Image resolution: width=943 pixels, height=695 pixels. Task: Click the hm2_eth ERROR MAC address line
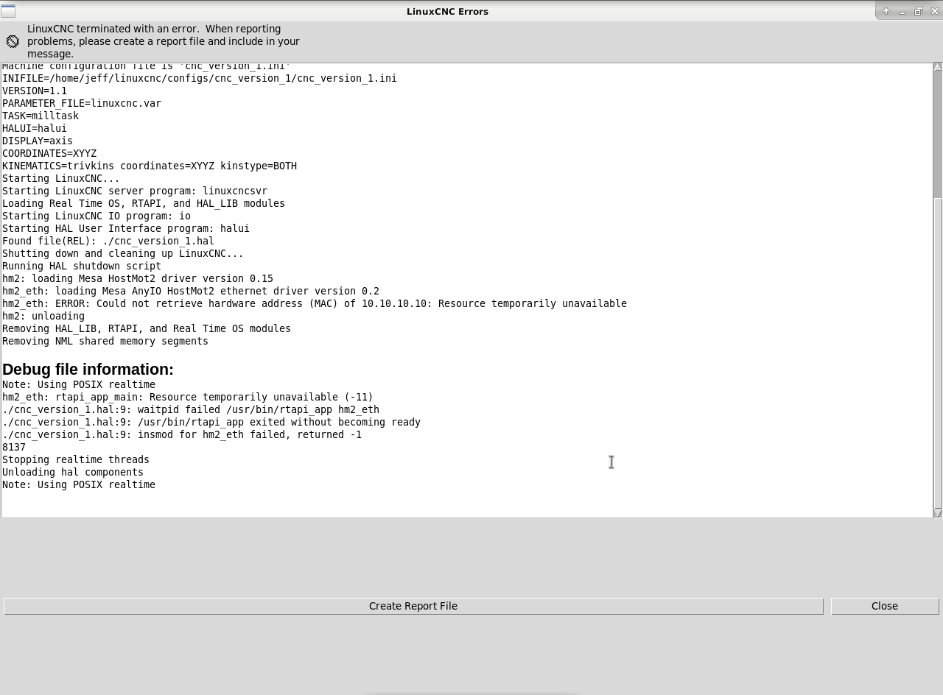click(x=315, y=303)
